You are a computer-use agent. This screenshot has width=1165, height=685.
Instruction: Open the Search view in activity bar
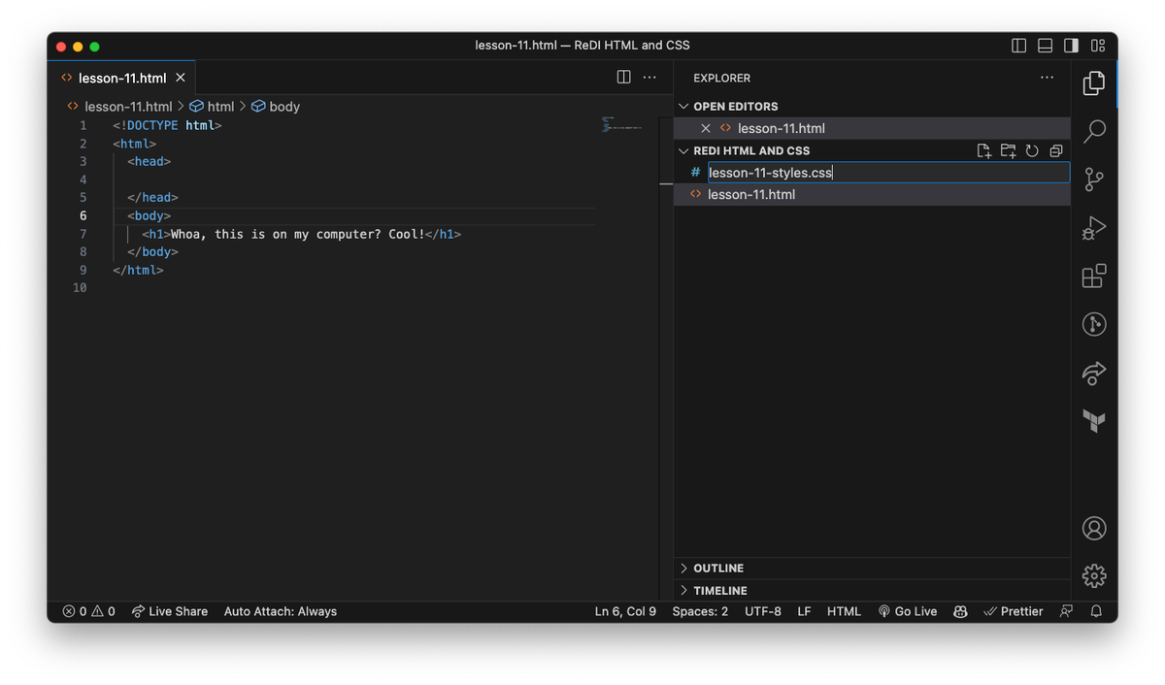pyautogui.click(x=1094, y=131)
